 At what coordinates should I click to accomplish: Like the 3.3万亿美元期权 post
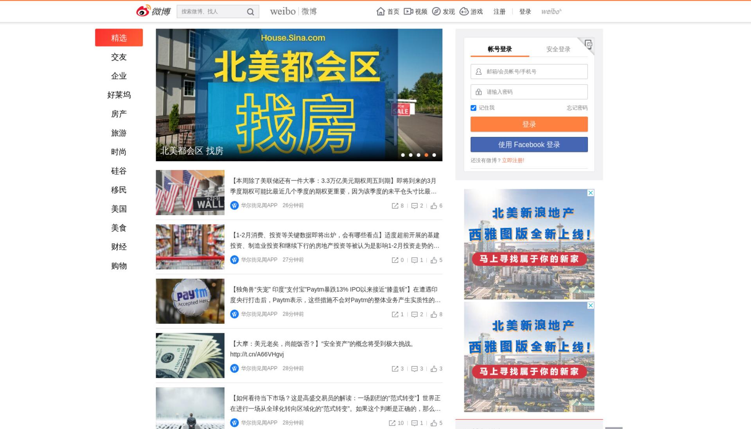[437, 206]
